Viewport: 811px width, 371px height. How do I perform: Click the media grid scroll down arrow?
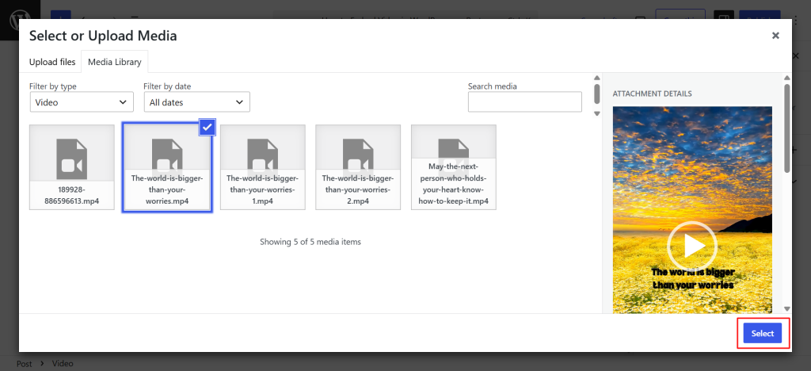(x=597, y=113)
